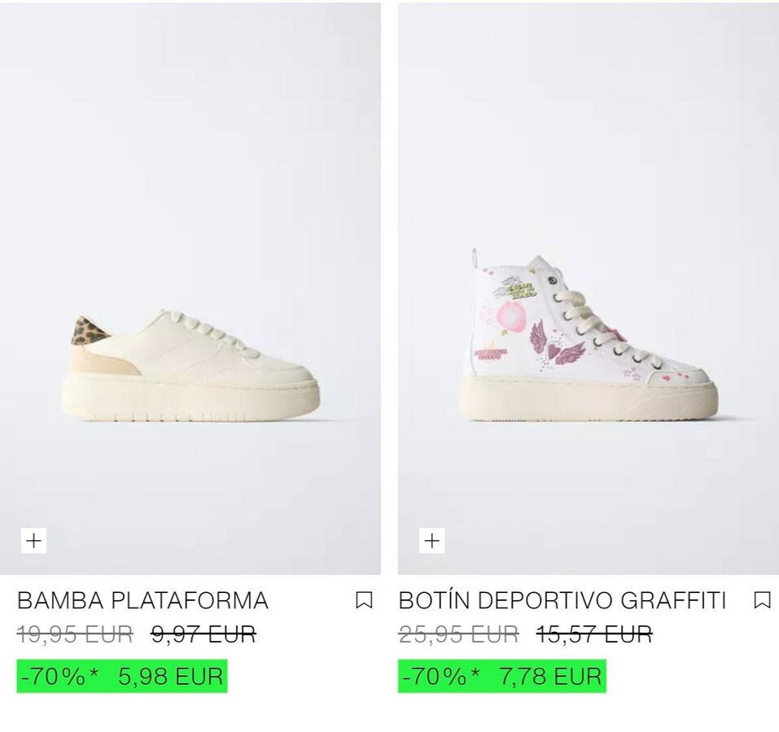
Task: Select the 7,78 EUR sale price
Action: pyautogui.click(x=550, y=677)
